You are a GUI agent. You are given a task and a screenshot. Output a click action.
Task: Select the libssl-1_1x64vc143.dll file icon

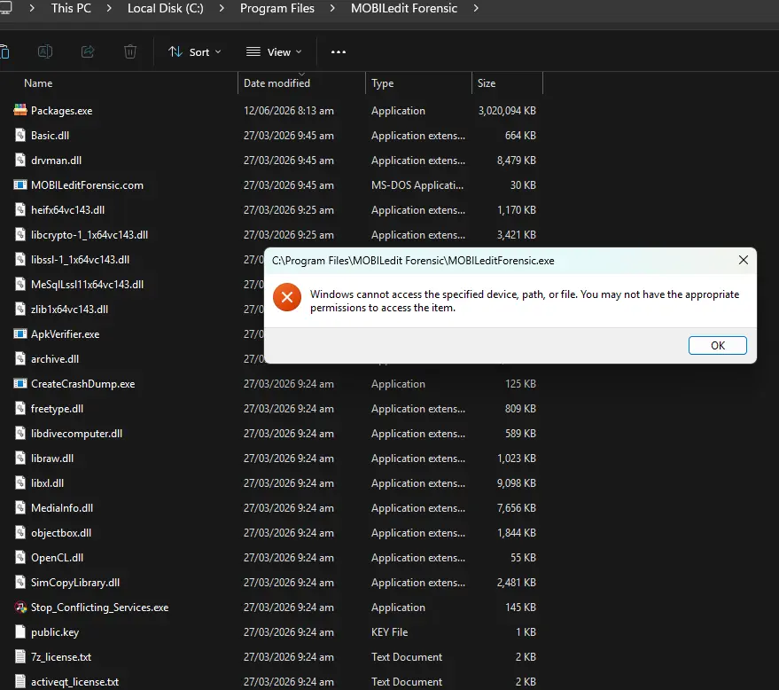[20, 260]
